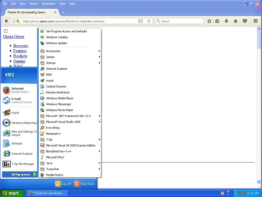Image resolution: width=262 pixels, height=197 pixels.
Task: Click the All Programs button
Action: 19,174
